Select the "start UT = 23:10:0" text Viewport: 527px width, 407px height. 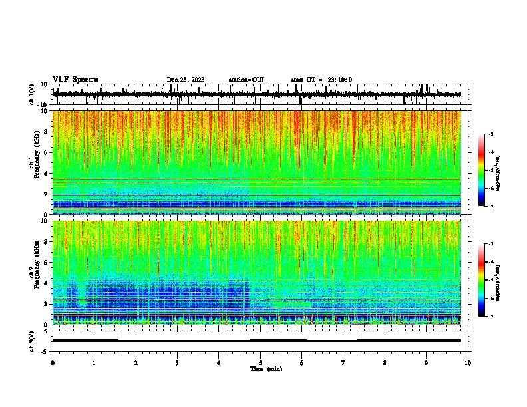click(321, 80)
